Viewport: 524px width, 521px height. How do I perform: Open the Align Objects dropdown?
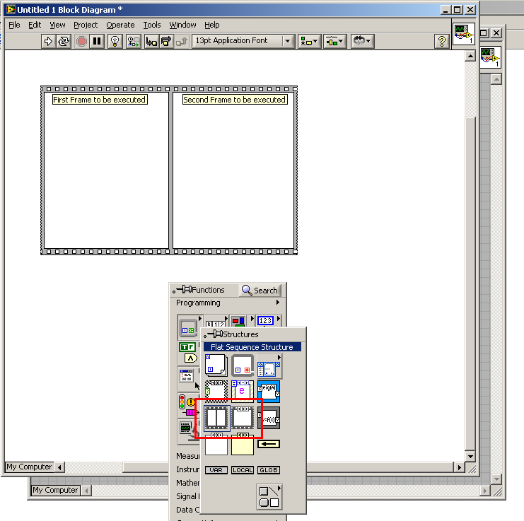(309, 42)
